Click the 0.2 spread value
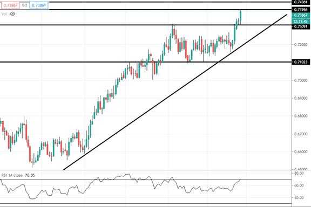 click(x=25, y=5)
